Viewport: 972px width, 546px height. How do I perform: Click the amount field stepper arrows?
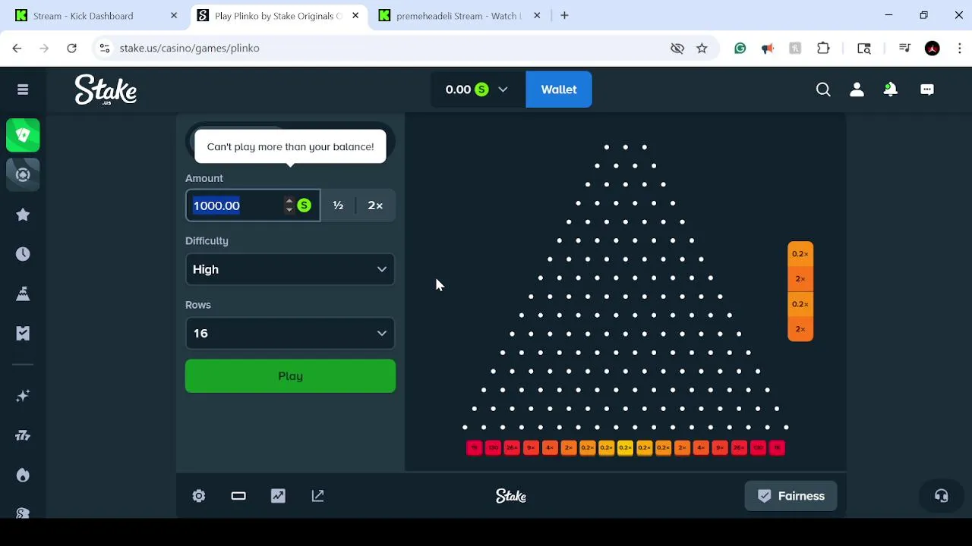(289, 206)
